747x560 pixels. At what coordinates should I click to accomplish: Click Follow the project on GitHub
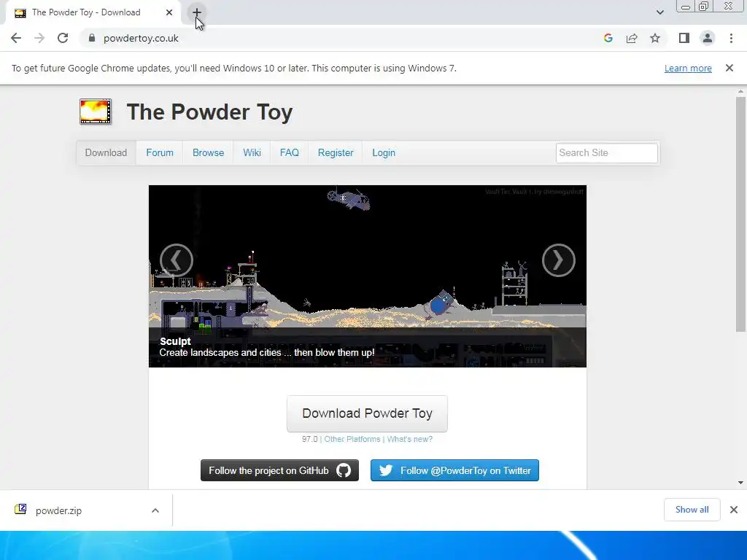[x=279, y=470]
